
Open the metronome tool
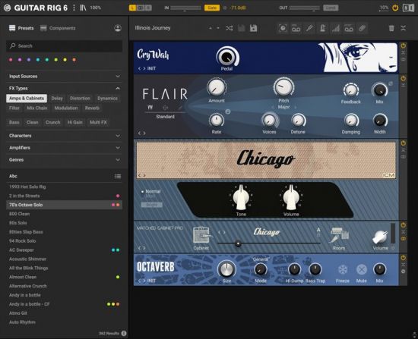pos(322,28)
